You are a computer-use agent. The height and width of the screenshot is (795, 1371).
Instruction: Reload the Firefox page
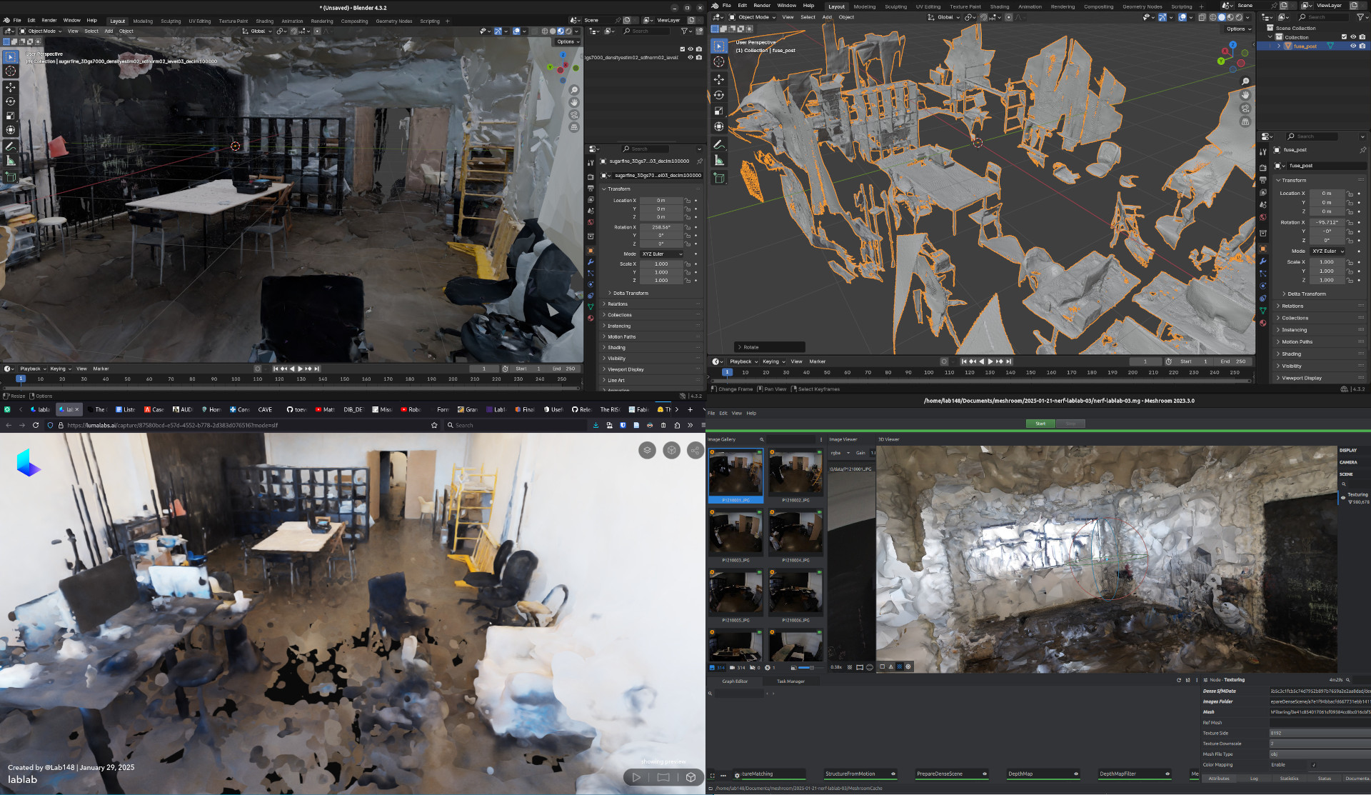(x=36, y=425)
